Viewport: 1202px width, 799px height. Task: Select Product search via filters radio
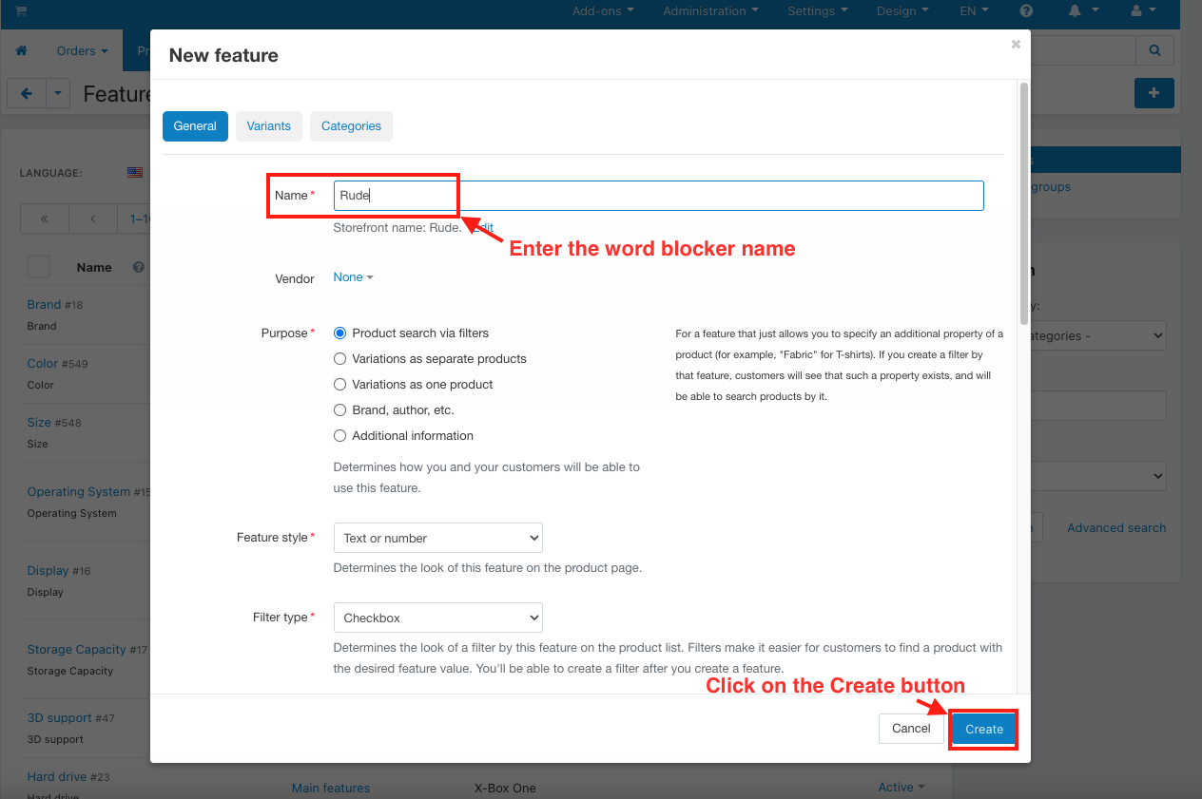(339, 333)
